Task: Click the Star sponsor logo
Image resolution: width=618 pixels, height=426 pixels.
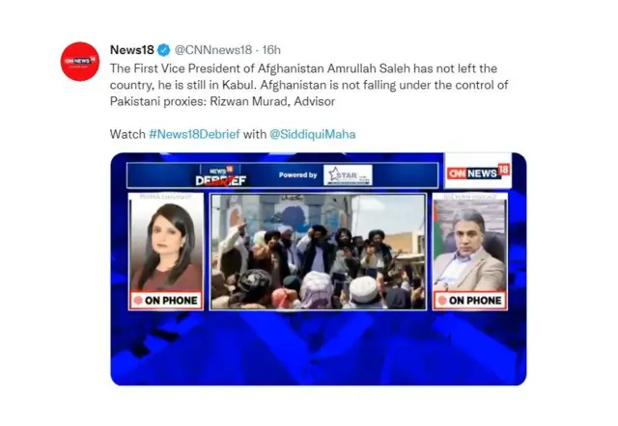Action: pyautogui.click(x=348, y=175)
